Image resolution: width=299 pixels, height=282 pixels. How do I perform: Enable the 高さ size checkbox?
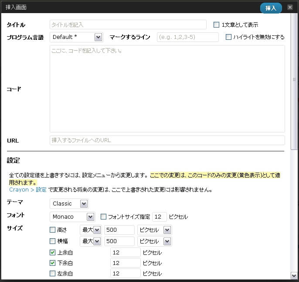(53, 230)
